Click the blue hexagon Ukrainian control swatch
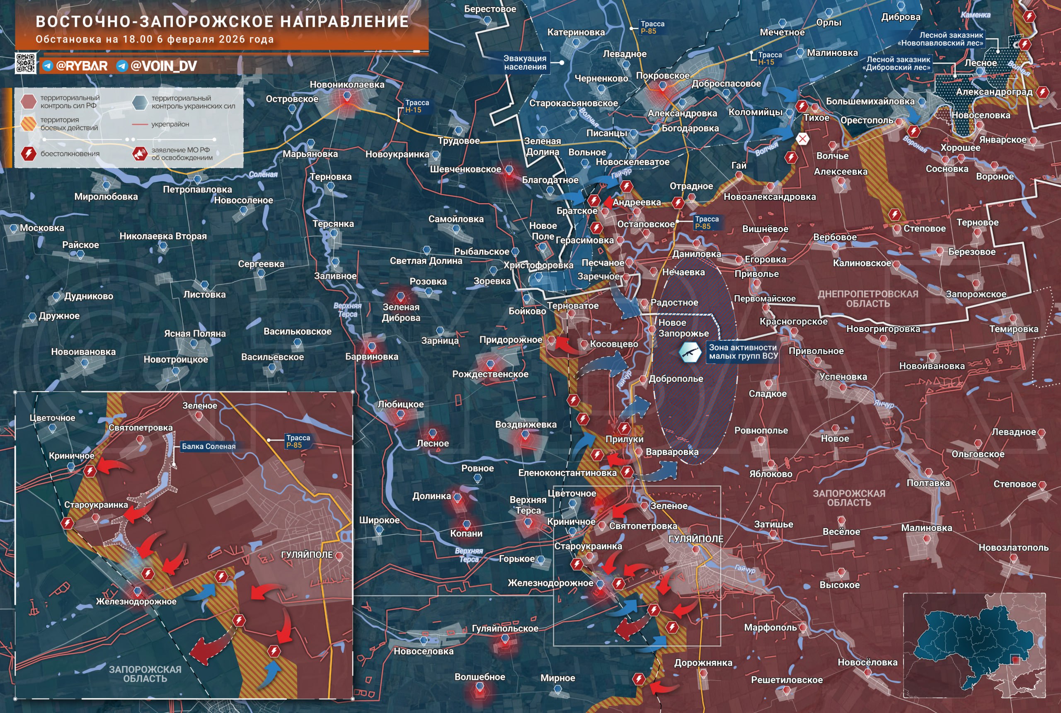Viewport: 1061px width, 713px height. pos(140,102)
